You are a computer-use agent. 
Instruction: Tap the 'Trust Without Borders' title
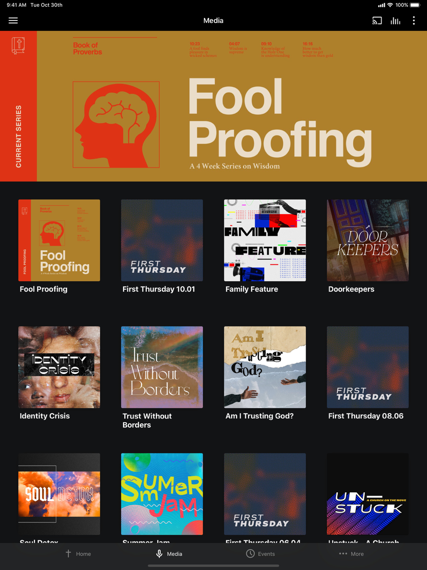point(147,420)
